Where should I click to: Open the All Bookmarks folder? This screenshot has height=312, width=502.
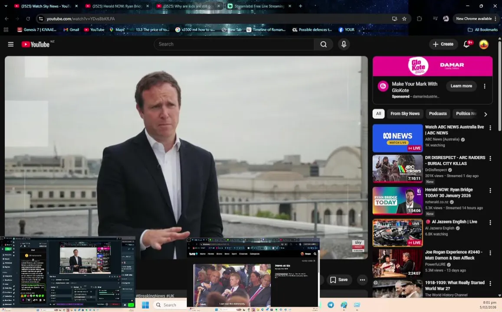[482, 30]
